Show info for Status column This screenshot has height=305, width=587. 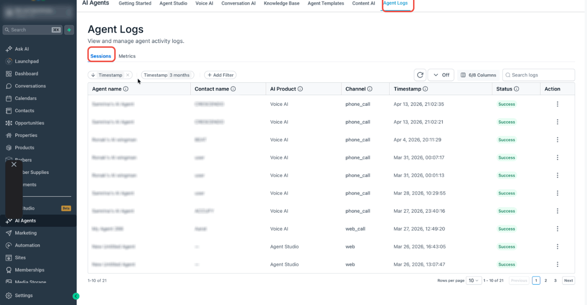point(517,89)
